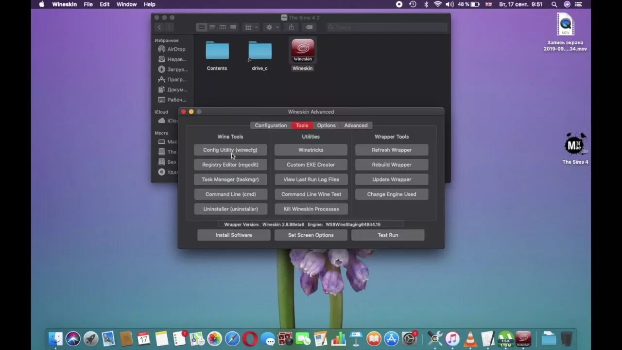This screenshot has width=622, height=350.
Task: Select AirDrop in Finder sidebar
Action: coord(173,49)
